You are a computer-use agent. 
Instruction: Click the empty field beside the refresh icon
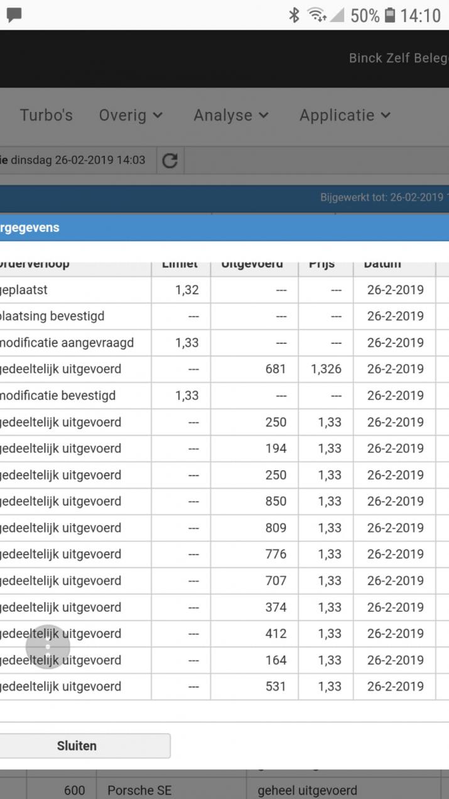[314, 160]
